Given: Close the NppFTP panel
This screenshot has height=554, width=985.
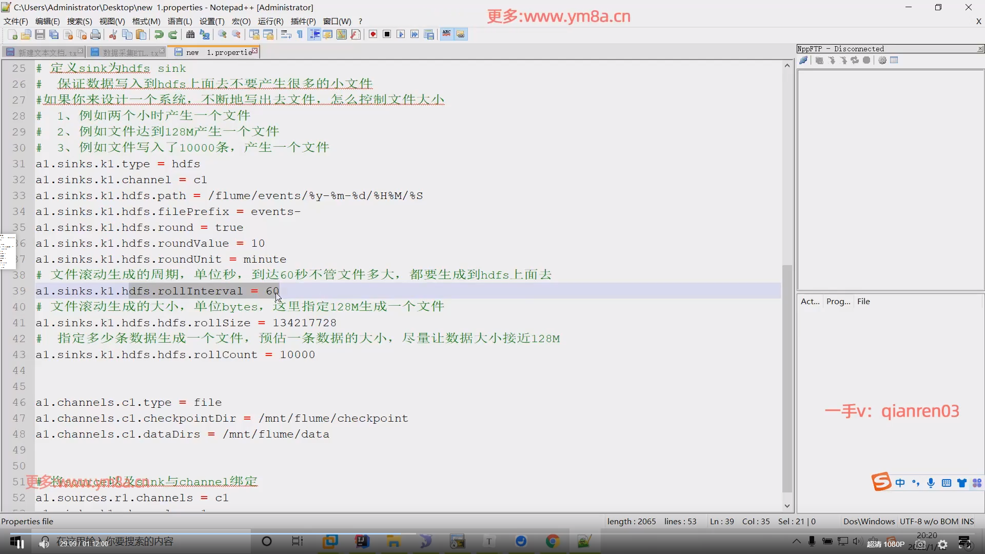Looking at the screenshot, I should [x=980, y=49].
